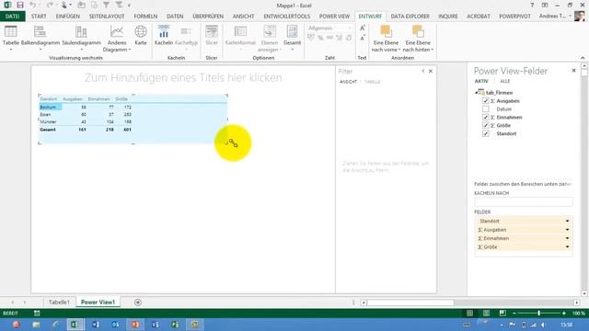Open the POWER VIEW ribbon tab

pyautogui.click(x=334, y=17)
